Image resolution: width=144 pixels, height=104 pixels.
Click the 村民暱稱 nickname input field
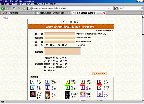(x=60, y=38)
